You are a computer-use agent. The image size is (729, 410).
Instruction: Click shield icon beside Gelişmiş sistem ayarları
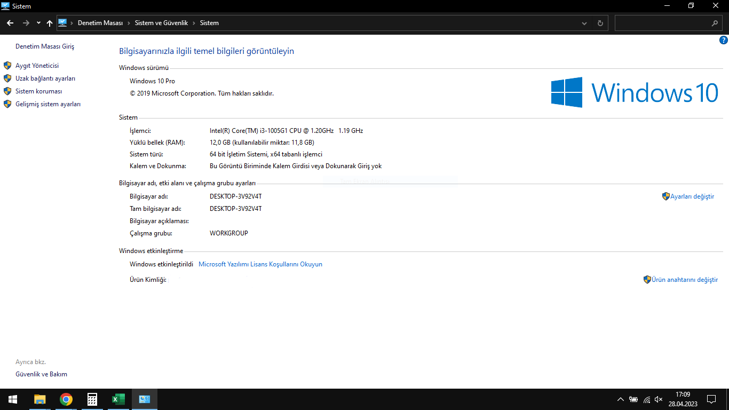7,104
